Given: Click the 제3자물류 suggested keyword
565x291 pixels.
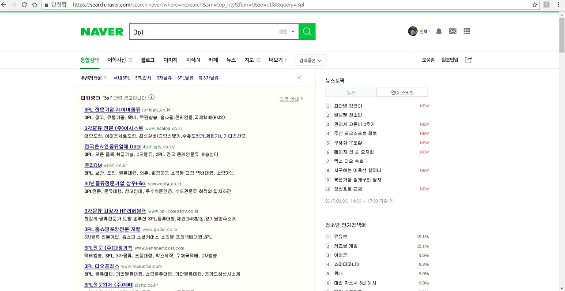Looking at the screenshot, I should pyautogui.click(x=208, y=78).
